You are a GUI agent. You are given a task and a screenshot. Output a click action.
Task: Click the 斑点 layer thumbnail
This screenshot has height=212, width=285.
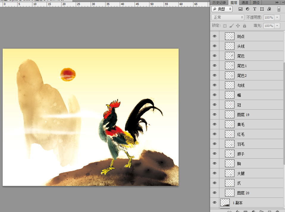[230, 36]
